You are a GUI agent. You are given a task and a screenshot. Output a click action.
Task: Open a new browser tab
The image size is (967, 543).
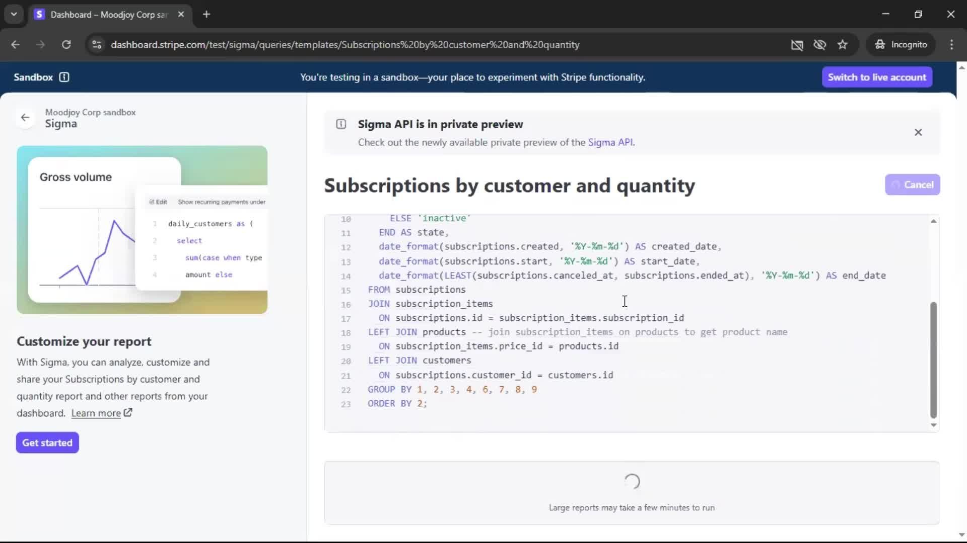point(206,15)
